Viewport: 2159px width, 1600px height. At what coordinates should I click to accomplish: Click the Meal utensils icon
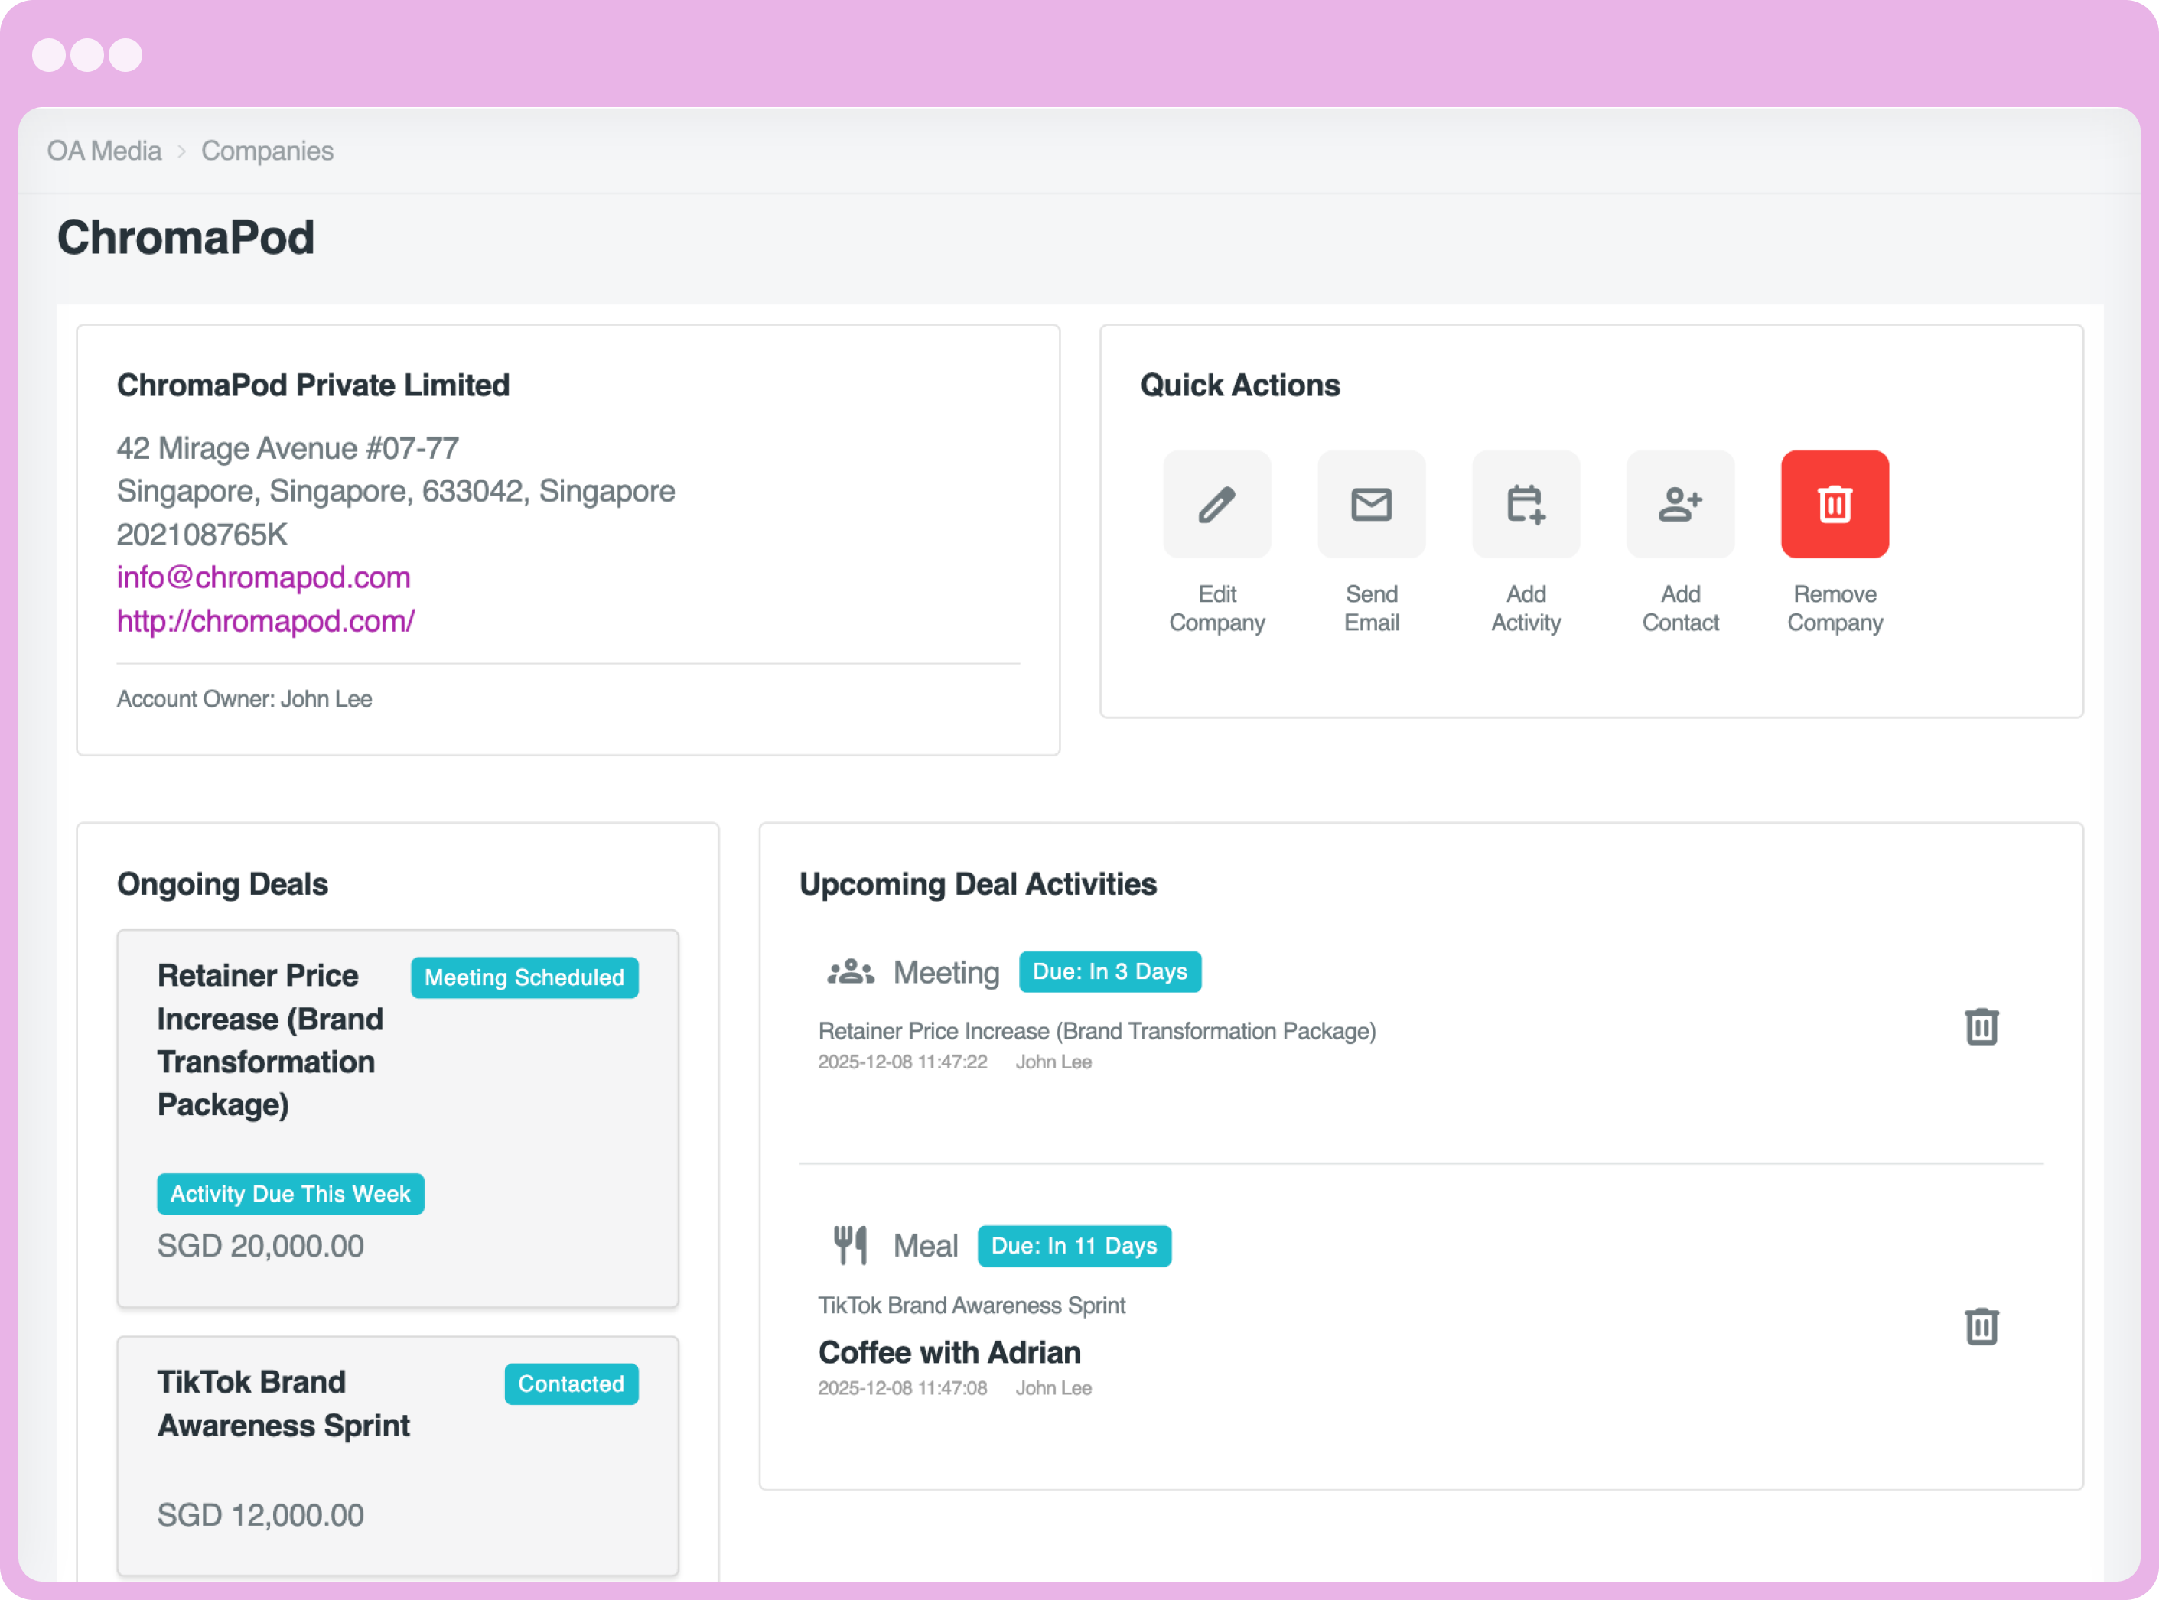[x=851, y=1244]
